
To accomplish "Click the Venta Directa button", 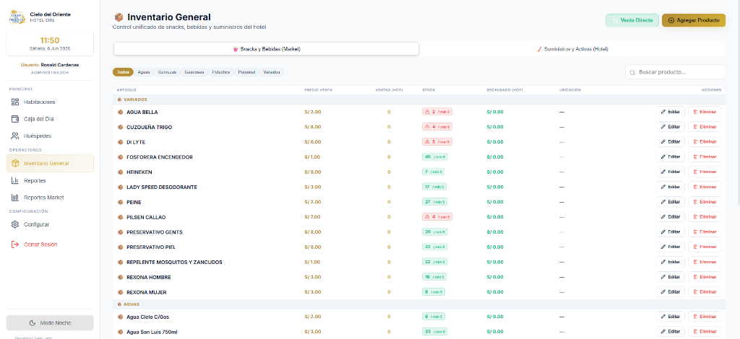I will point(632,20).
